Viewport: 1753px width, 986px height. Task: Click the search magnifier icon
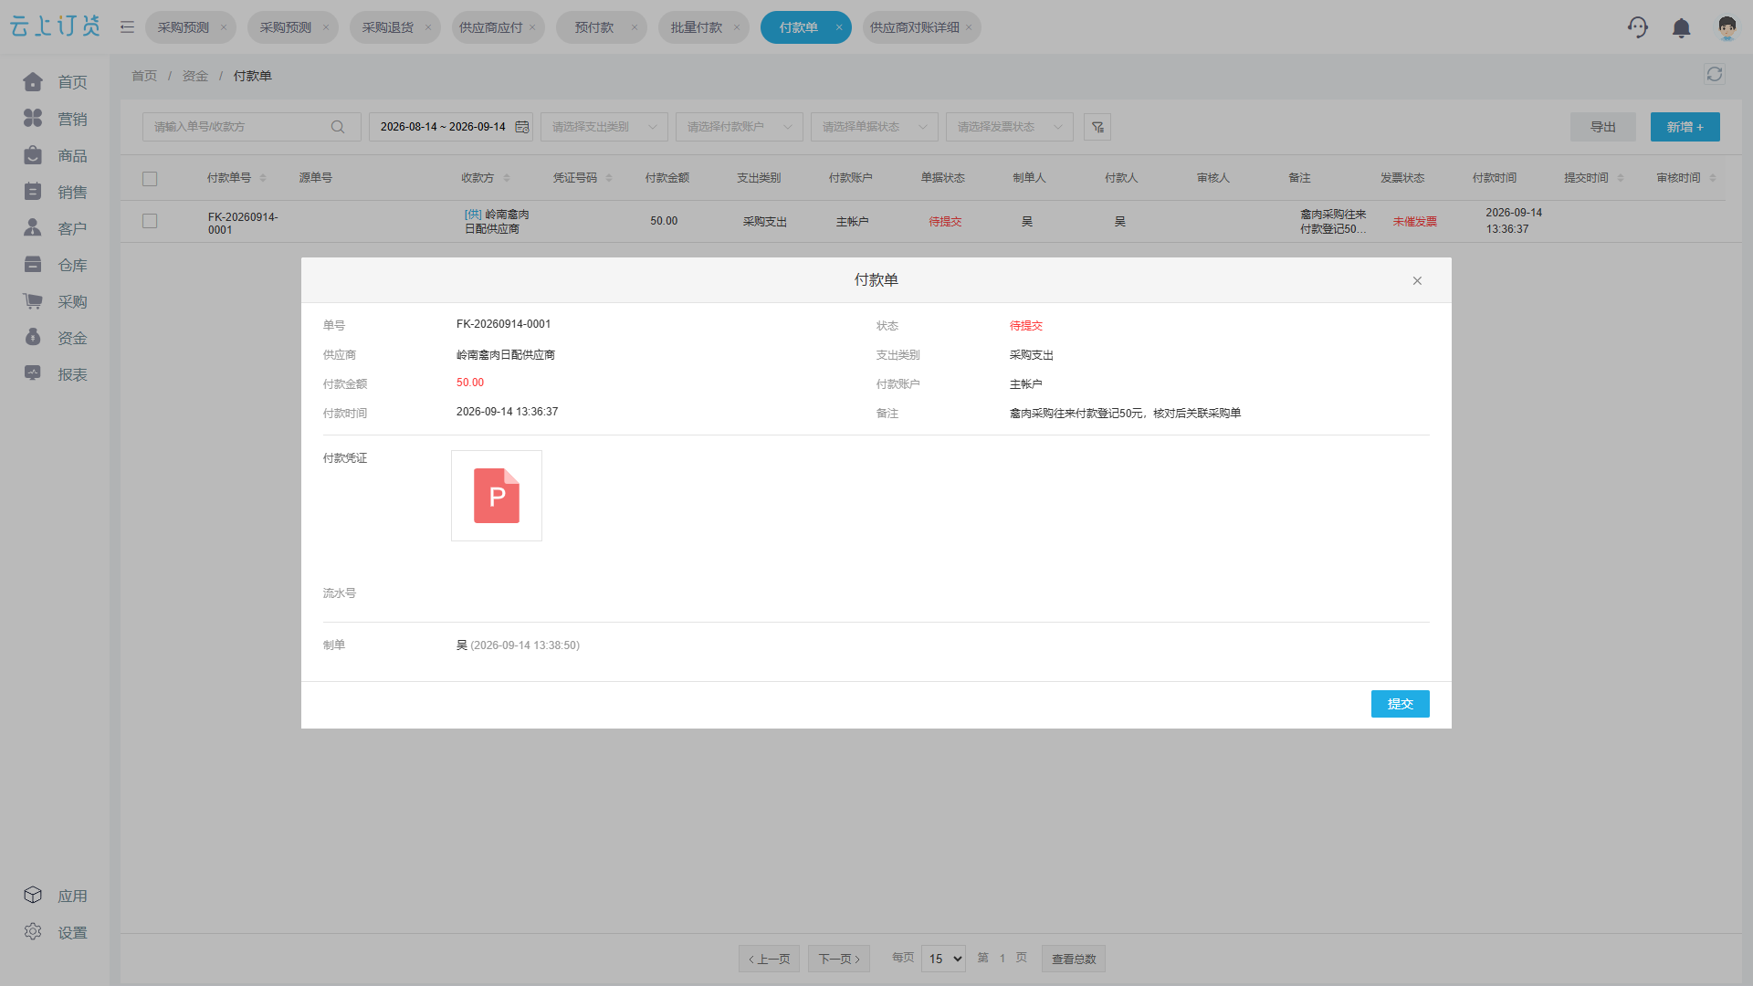(x=338, y=127)
